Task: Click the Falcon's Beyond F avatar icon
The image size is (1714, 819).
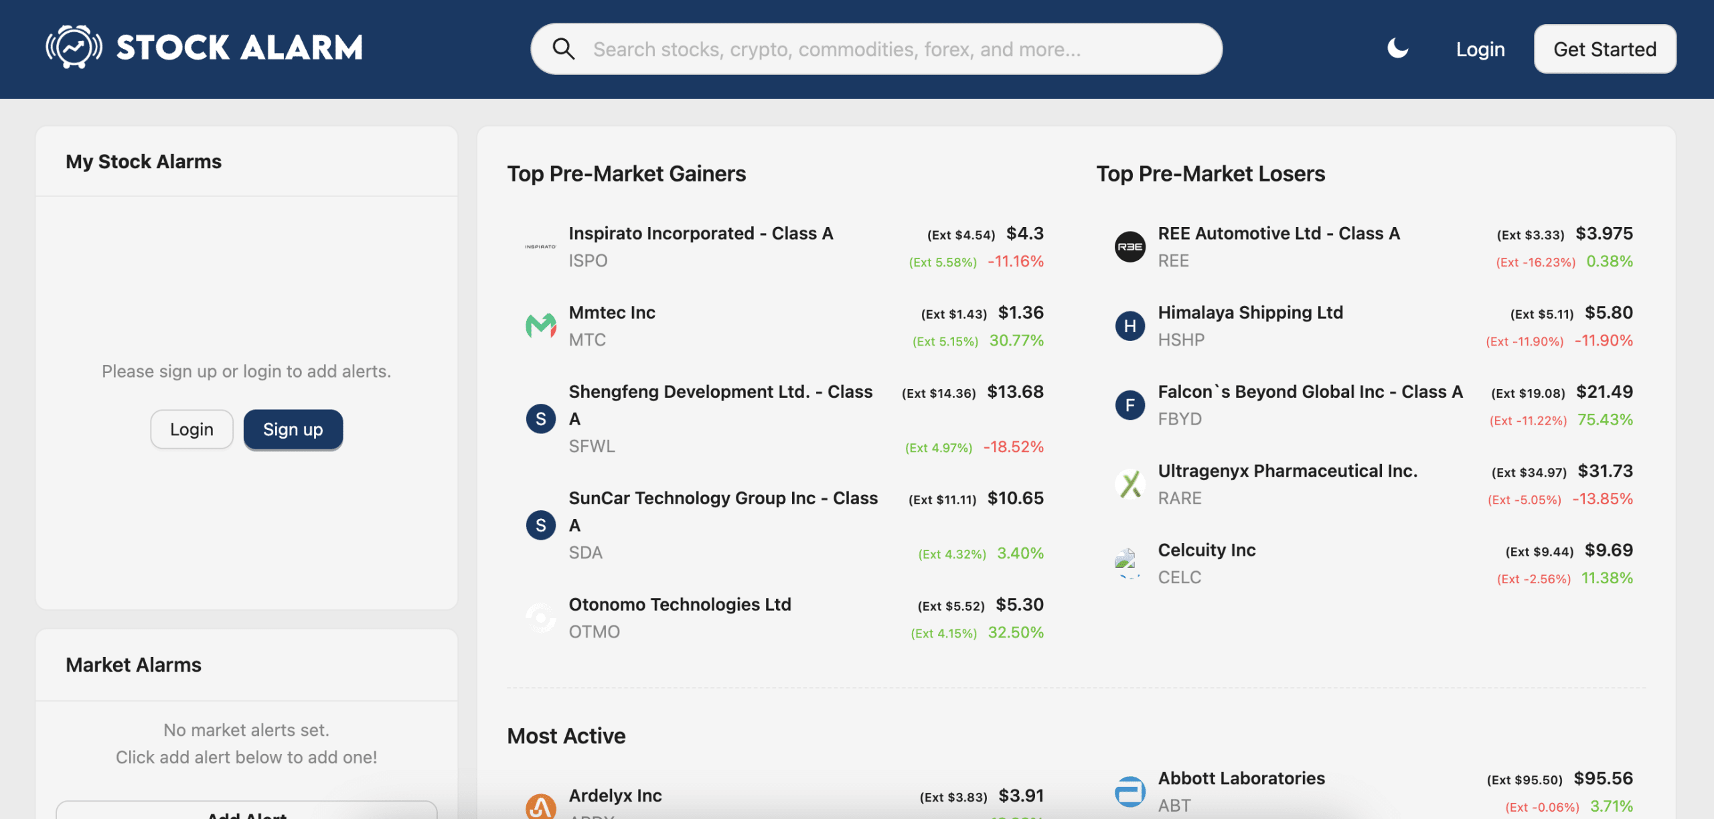Action: coord(1130,405)
